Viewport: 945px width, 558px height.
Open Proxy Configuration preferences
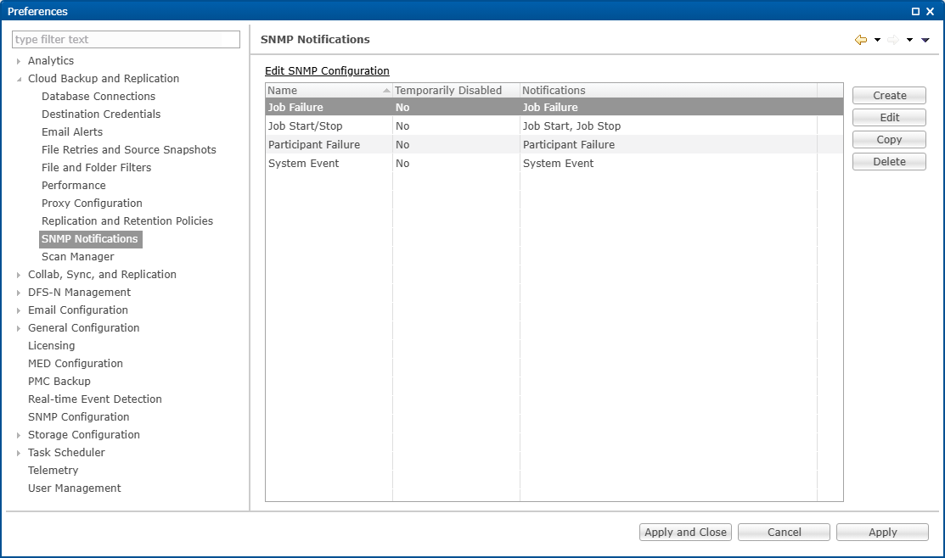coord(93,204)
